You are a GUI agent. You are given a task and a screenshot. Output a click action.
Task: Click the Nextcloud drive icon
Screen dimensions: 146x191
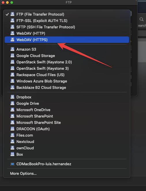click(12, 141)
